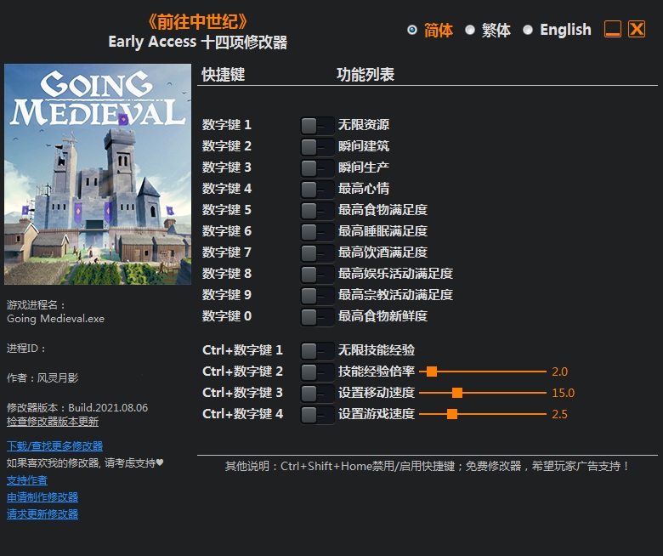Viewport: 663px width, 556px height.
Task: Switch language to 繁体
Action: coord(470,30)
